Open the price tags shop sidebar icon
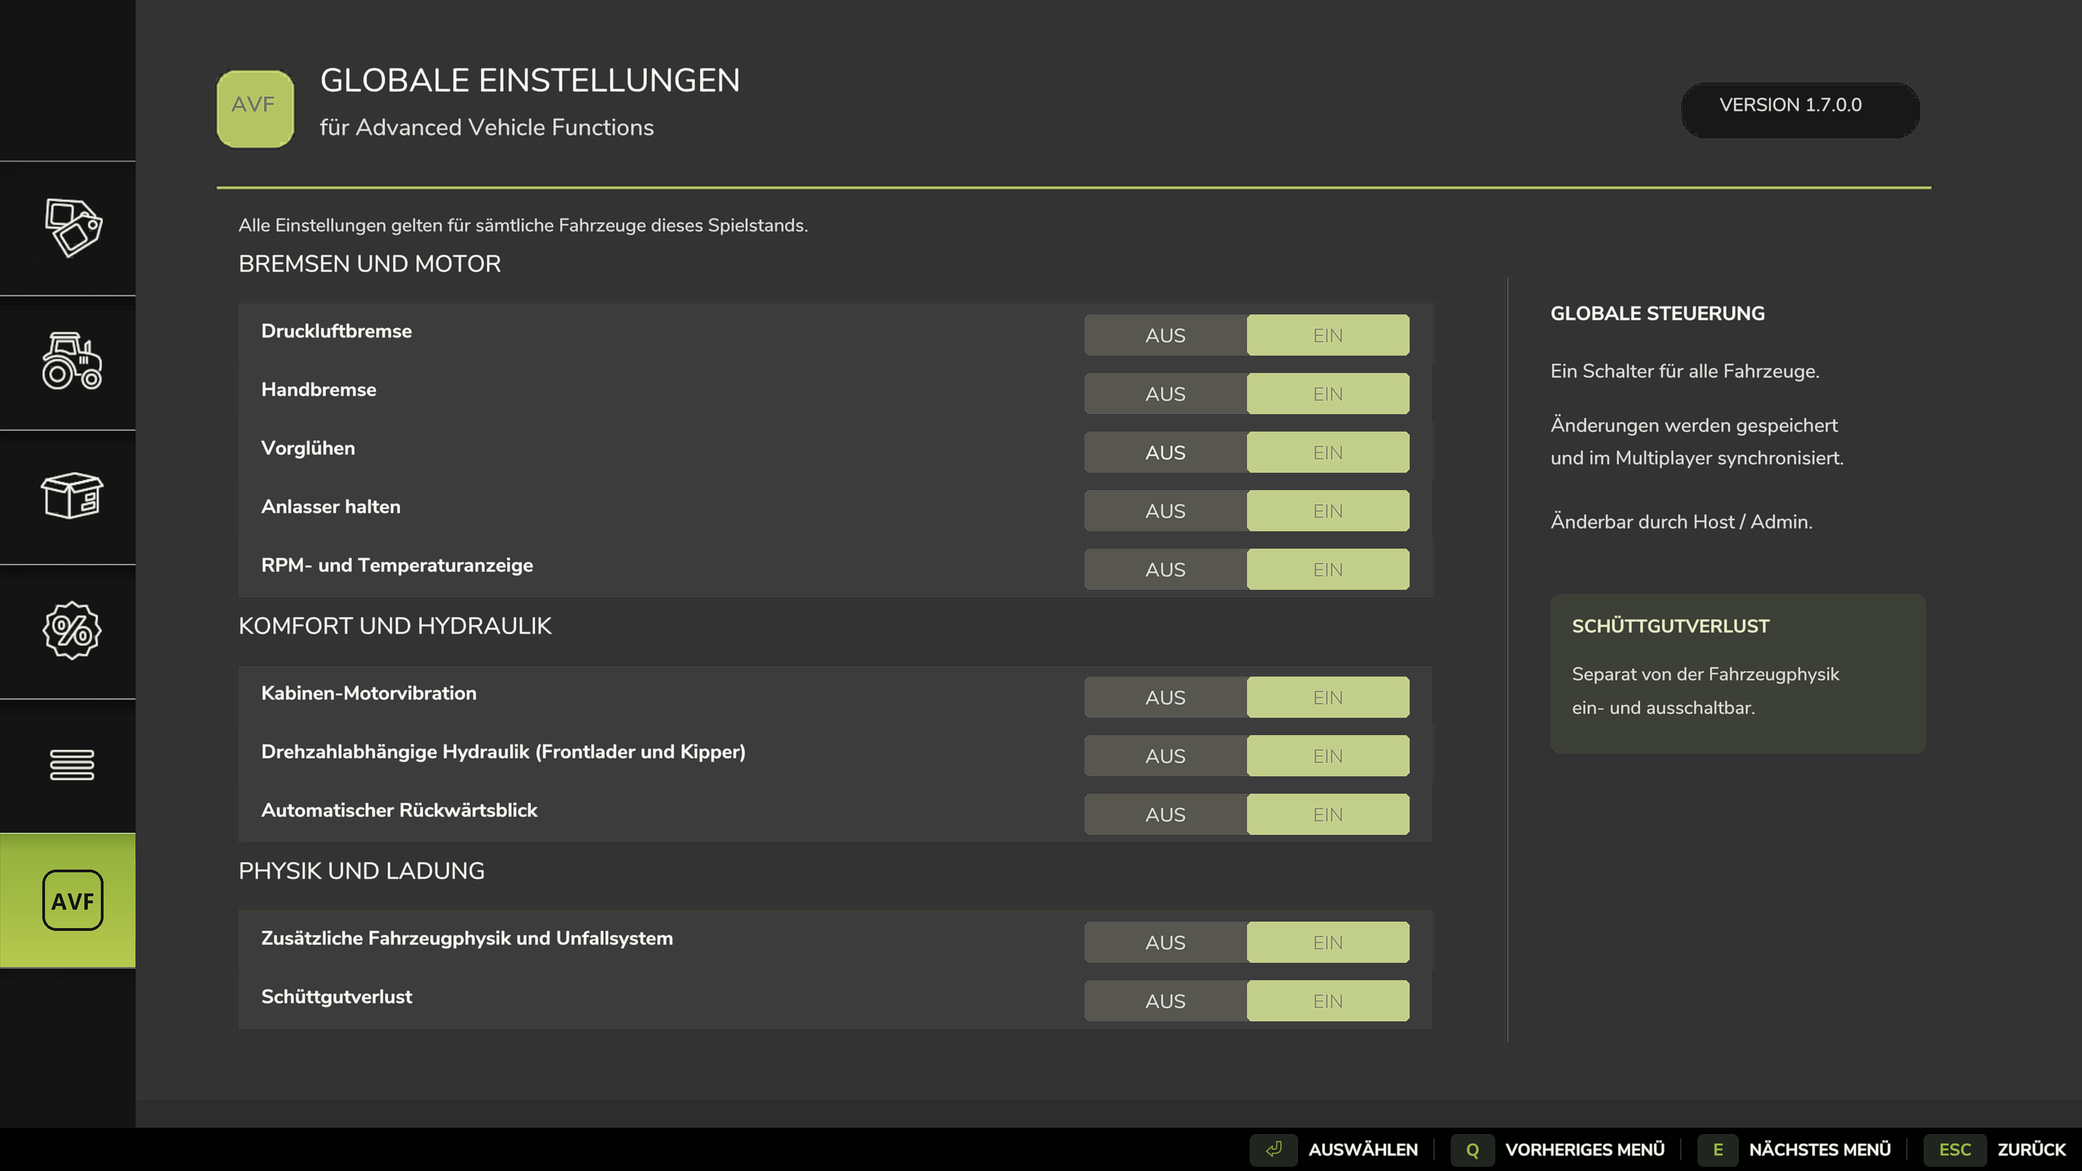The image size is (2082, 1171). pyautogui.click(x=73, y=228)
